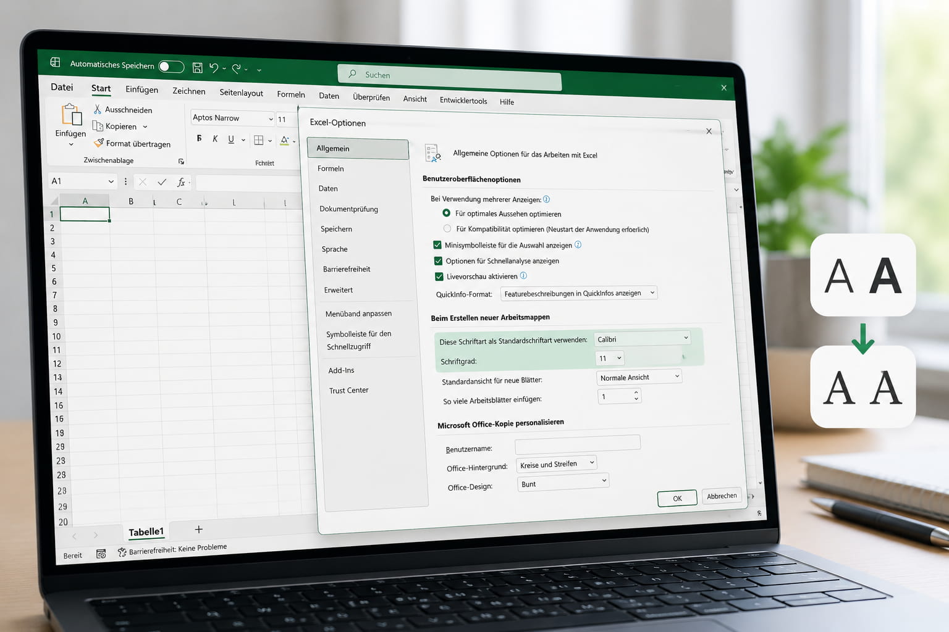Click the Redo arrow icon

(236, 69)
